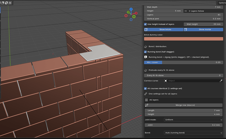This screenshot has width=226, height=139.
Task: Click the red X axis gizmo ball
Action: click(x=136, y=13)
